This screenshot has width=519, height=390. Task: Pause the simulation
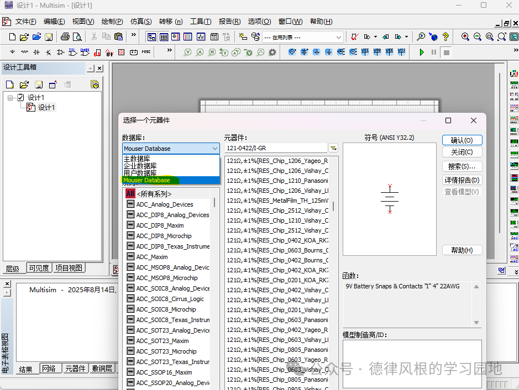click(x=434, y=52)
